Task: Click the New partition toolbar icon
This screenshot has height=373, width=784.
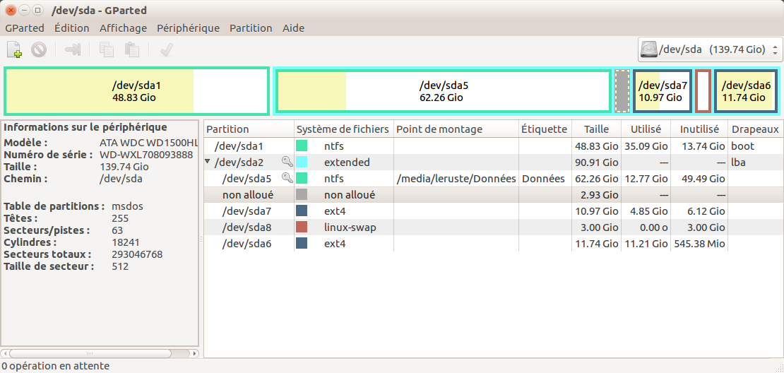Action: 14,49
